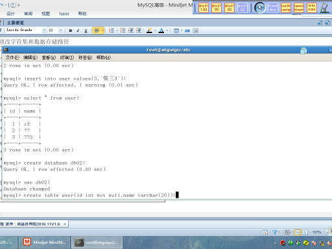This screenshot has width=332, height=249.
Task: Click the text alignment button
Action: [97, 30]
